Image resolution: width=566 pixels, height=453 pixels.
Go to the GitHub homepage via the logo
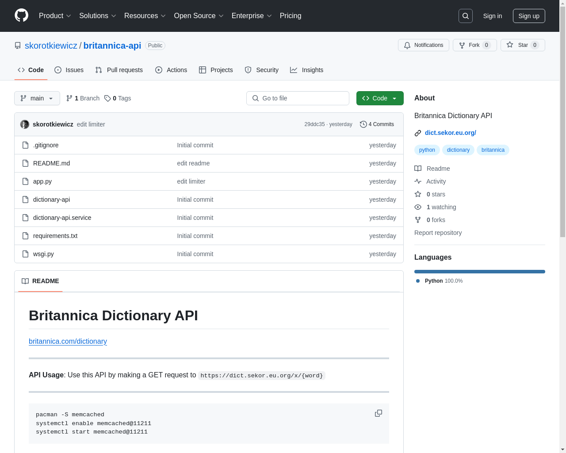(22, 15)
